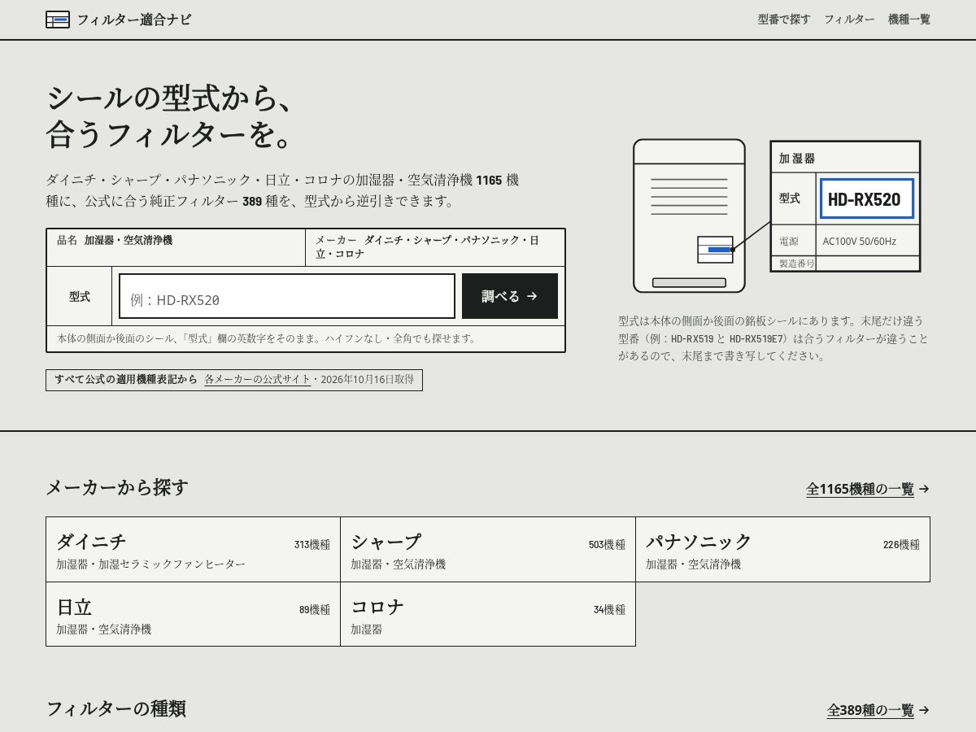Go to 型番で探す in the header
The height and width of the screenshot is (732, 976).
pyautogui.click(x=784, y=20)
